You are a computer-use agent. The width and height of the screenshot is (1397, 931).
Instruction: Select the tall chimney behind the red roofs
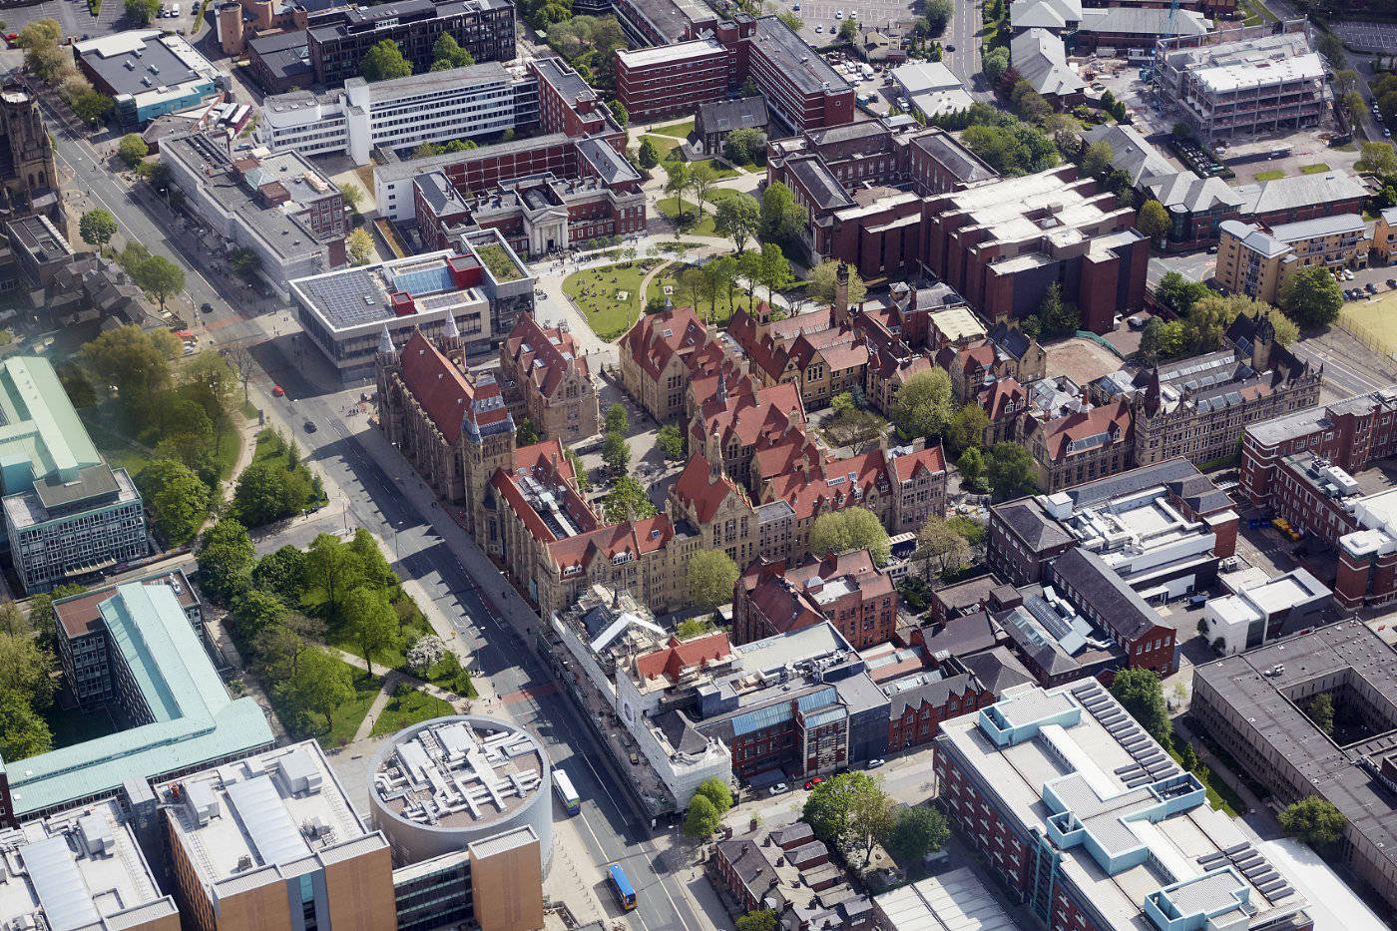coord(841,293)
